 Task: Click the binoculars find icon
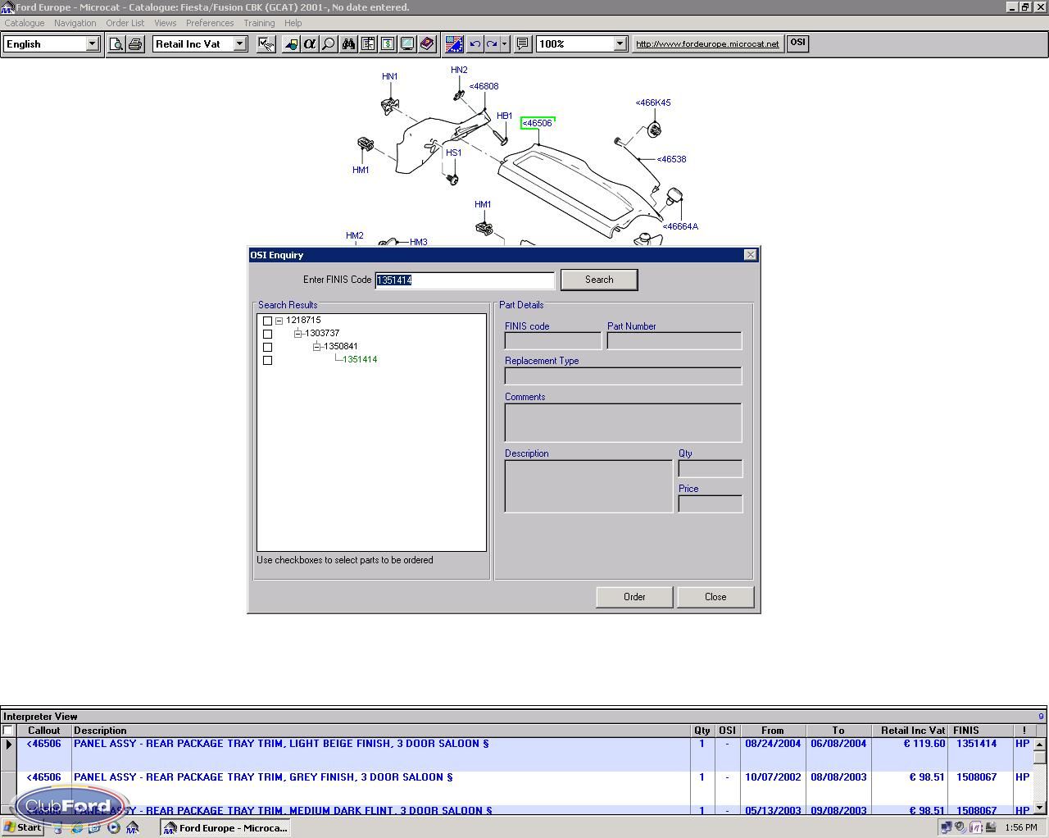coord(348,44)
